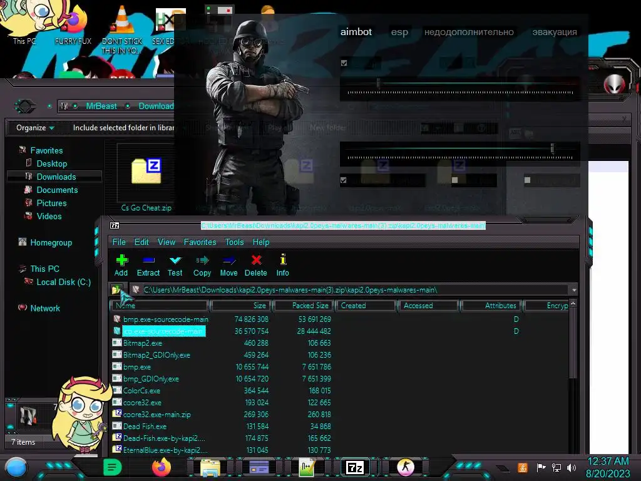This screenshot has width=641, height=481.
Task: Sort 7-Zip list by Size column
Action: (241, 306)
